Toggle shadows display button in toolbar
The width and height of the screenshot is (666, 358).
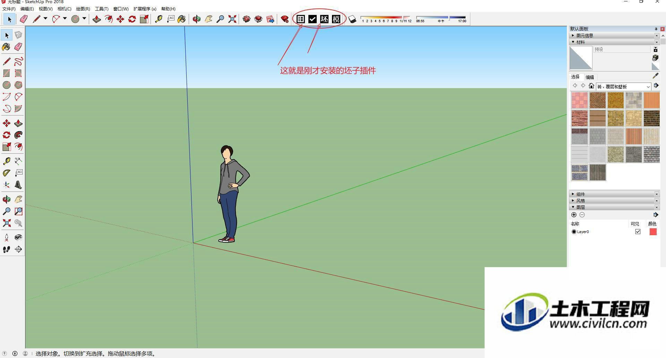coord(352,19)
